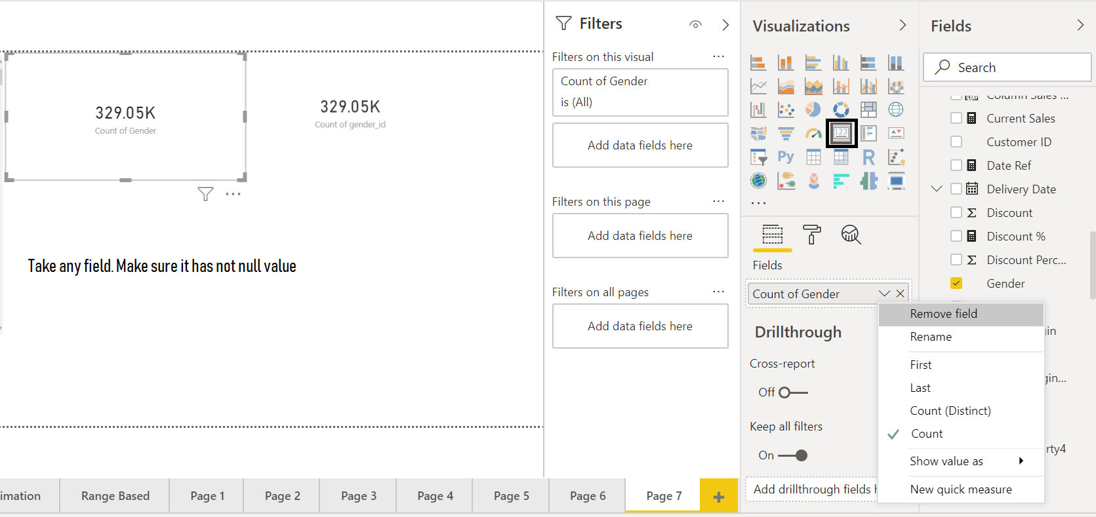Expand the Delivery Date hierarchy
Image resolution: width=1096 pixels, height=517 pixels.
[x=937, y=189]
